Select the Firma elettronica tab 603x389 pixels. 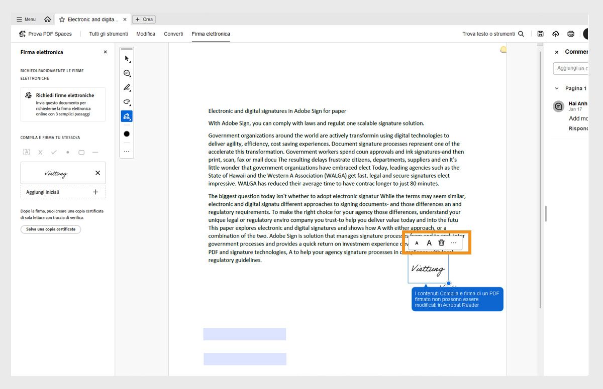click(x=211, y=34)
